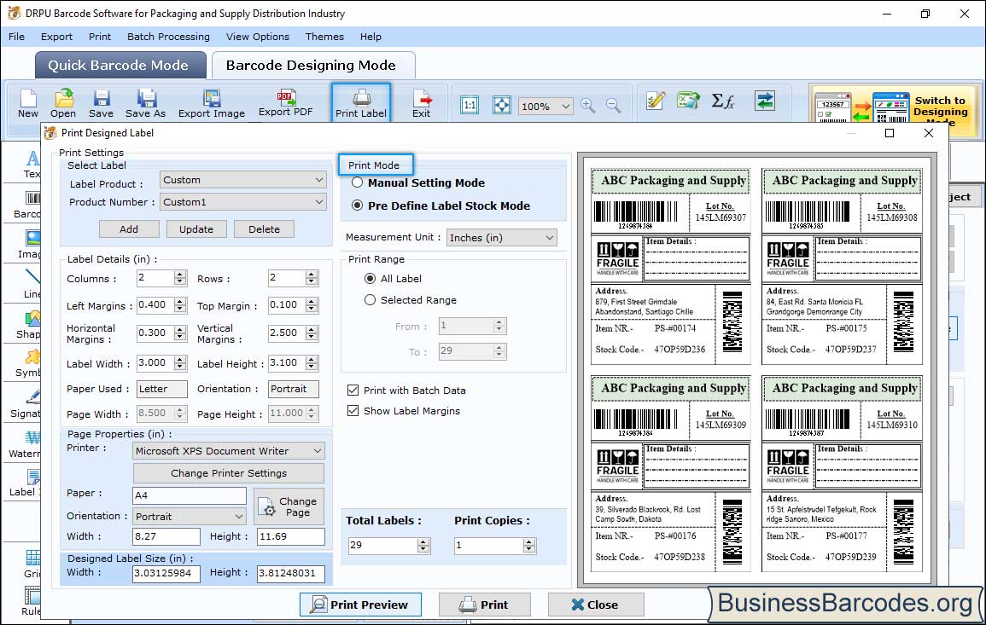Click the edit pencil icon in toolbar
The height and width of the screenshot is (625, 986).
656,101
